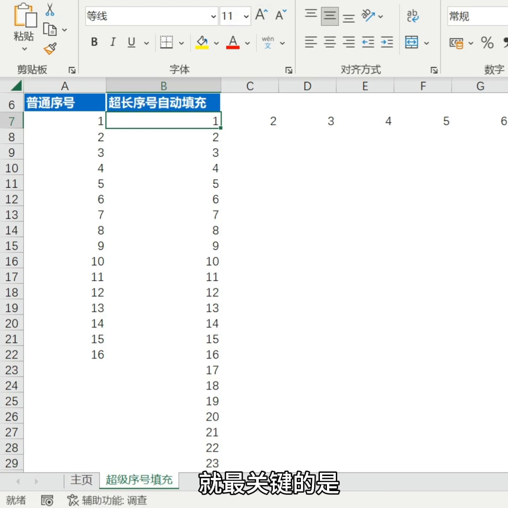This screenshot has height=508, width=508.
Task: Click the wén phonetic guide icon
Action: pyautogui.click(x=268, y=42)
